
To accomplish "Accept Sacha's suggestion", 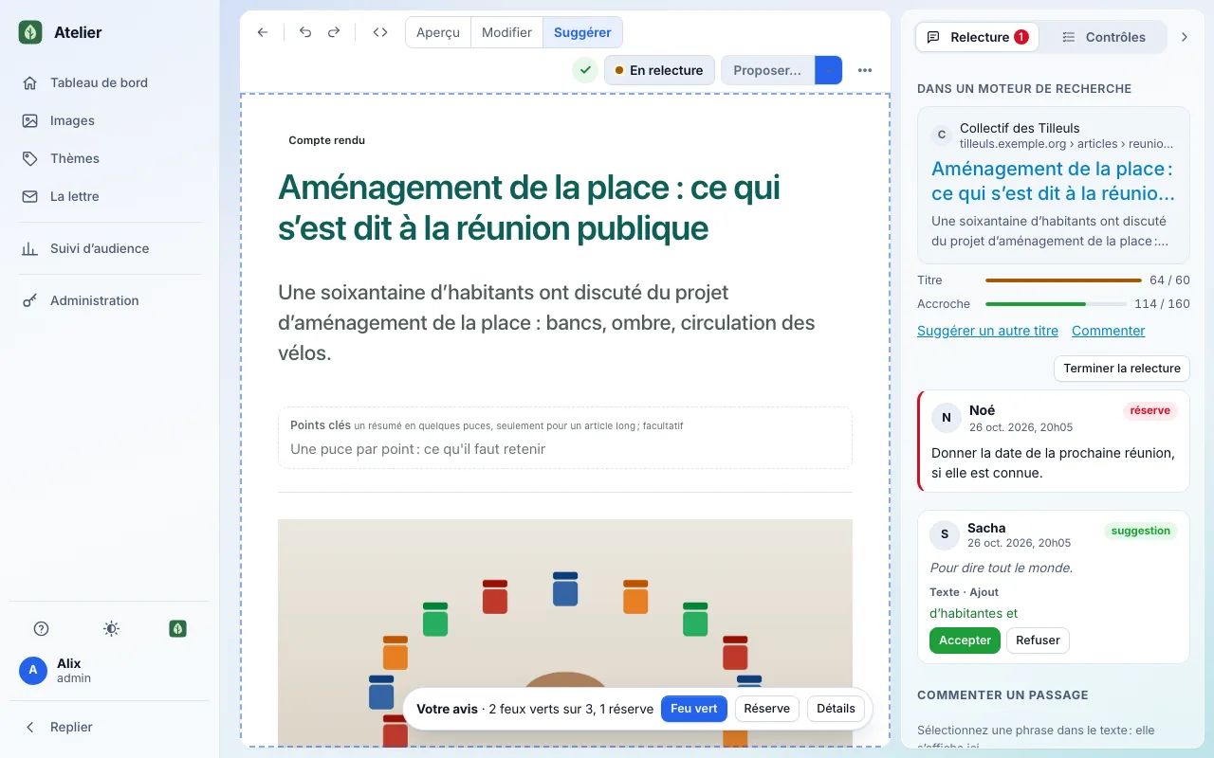I will click(x=965, y=641).
